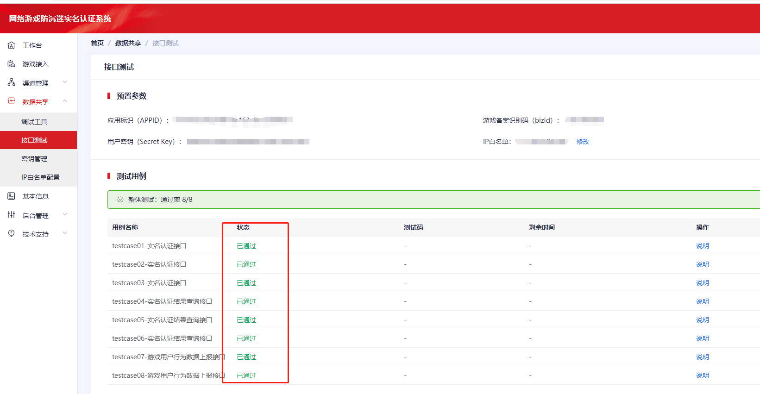Click the 技术支持 help icon
The height and width of the screenshot is (394, 760).
point(12,233)
